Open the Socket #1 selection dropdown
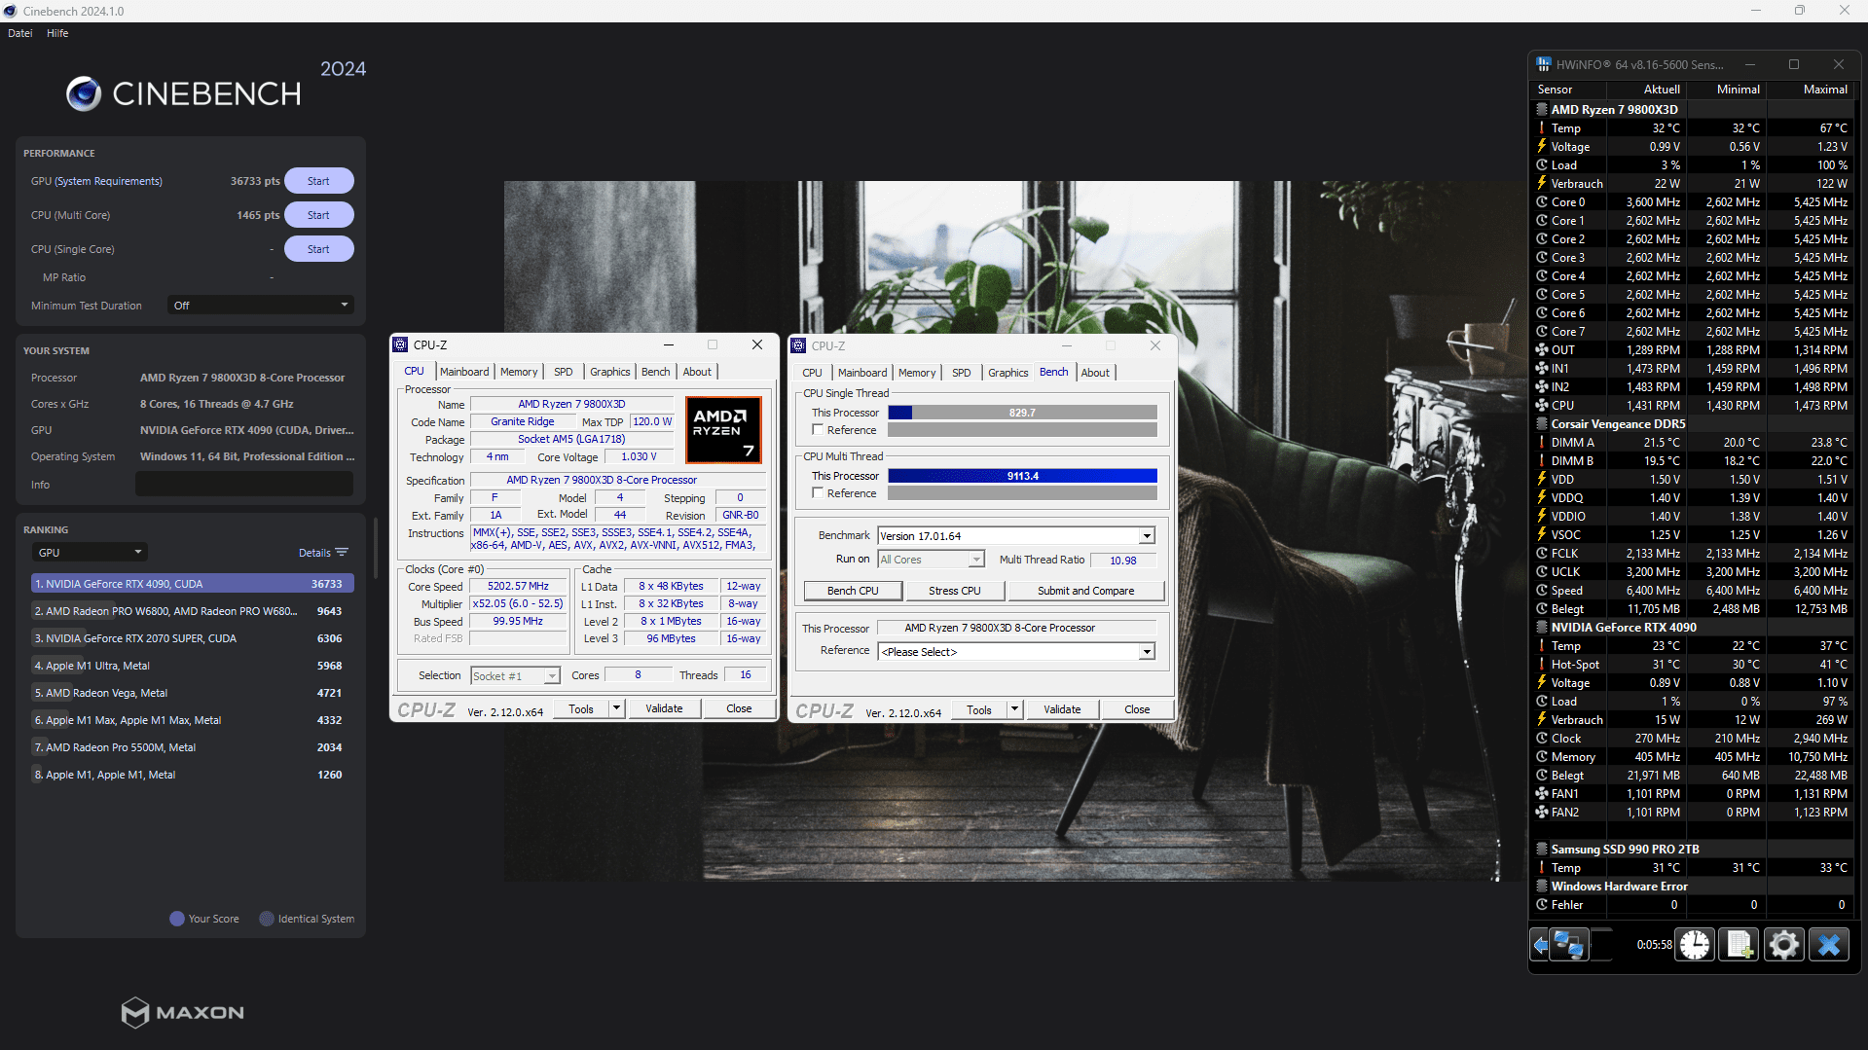 pyautogui.click(x=515, y=675)
